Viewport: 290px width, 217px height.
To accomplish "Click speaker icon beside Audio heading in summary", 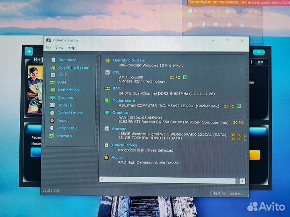I will coord(106,158).
